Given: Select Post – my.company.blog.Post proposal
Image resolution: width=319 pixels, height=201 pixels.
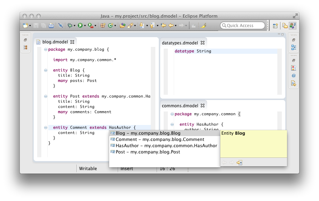Looking at the screenshot, I should [x=165, y=152].
